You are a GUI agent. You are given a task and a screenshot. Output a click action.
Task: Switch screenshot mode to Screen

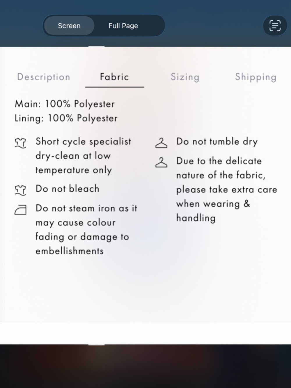pyautogui.click(x=69, y=26)
